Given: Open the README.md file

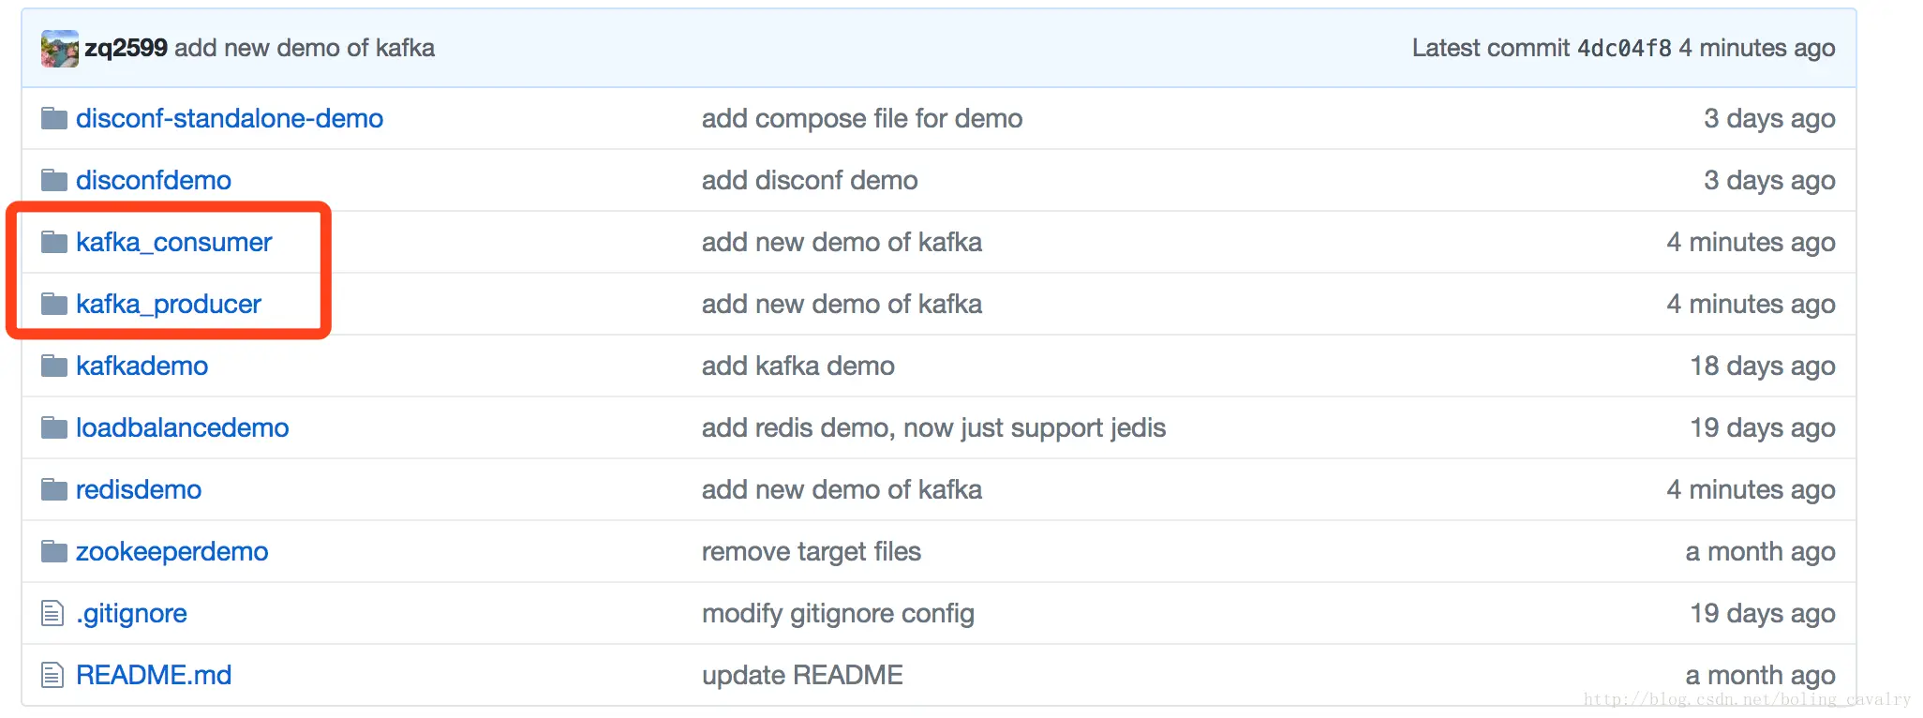Looking at the screenshot, I should click(154, 675).
